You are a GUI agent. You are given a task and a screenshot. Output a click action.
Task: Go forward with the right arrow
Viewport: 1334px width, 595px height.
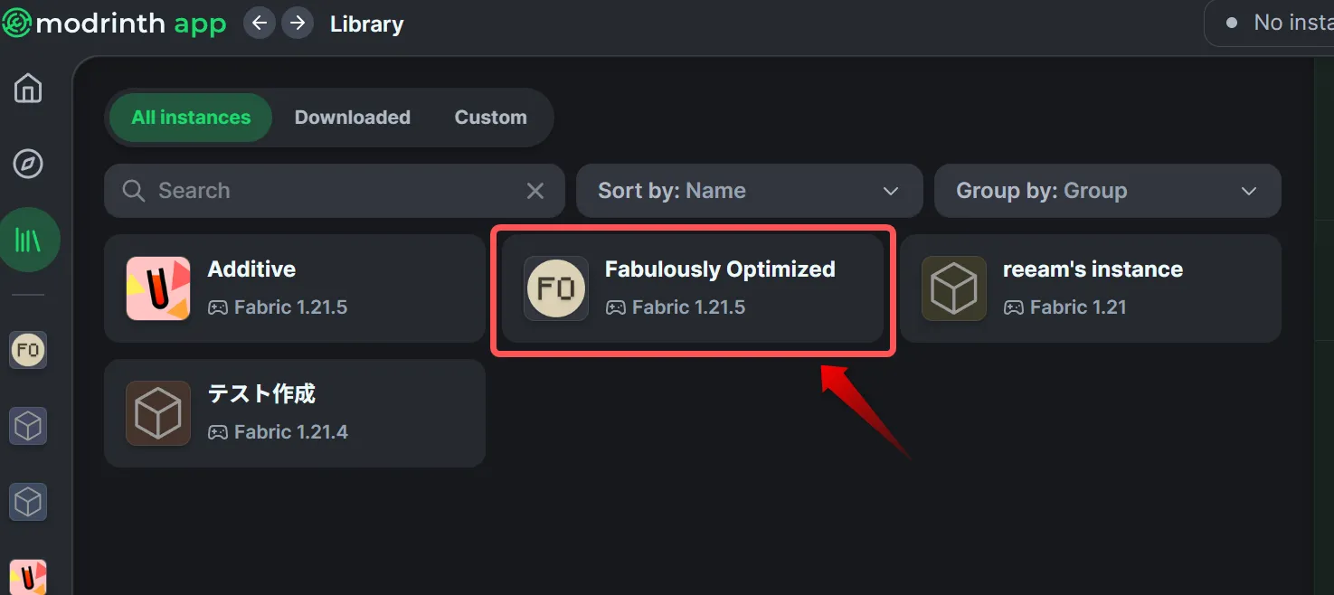[x=298, y=24]
